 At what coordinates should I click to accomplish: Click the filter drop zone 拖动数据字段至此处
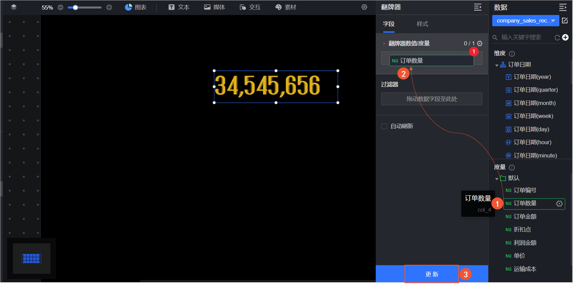431,99
